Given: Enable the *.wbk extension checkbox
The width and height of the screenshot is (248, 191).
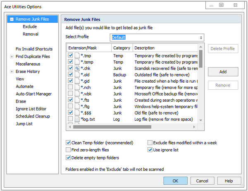Looking at the screenshot, I should 70,93.
